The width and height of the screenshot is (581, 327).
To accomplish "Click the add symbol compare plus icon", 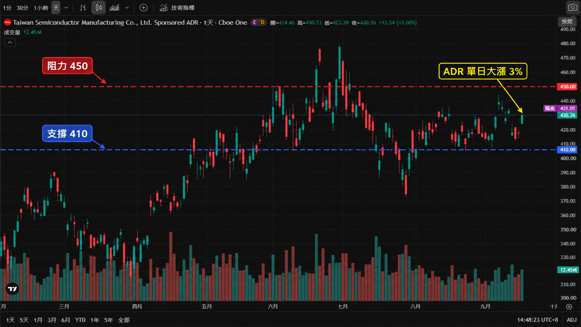I will click(x=144, y=8).
